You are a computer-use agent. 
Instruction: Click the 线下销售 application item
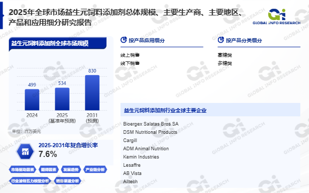tap(130, 63)
